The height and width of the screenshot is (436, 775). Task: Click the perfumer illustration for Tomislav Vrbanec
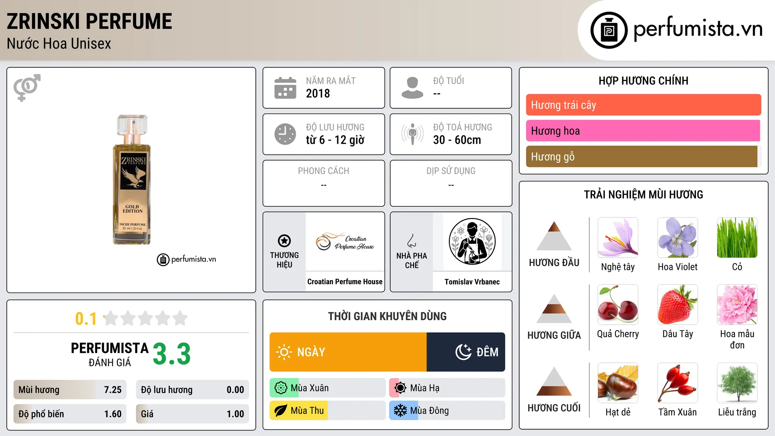[x=472, y=241]
